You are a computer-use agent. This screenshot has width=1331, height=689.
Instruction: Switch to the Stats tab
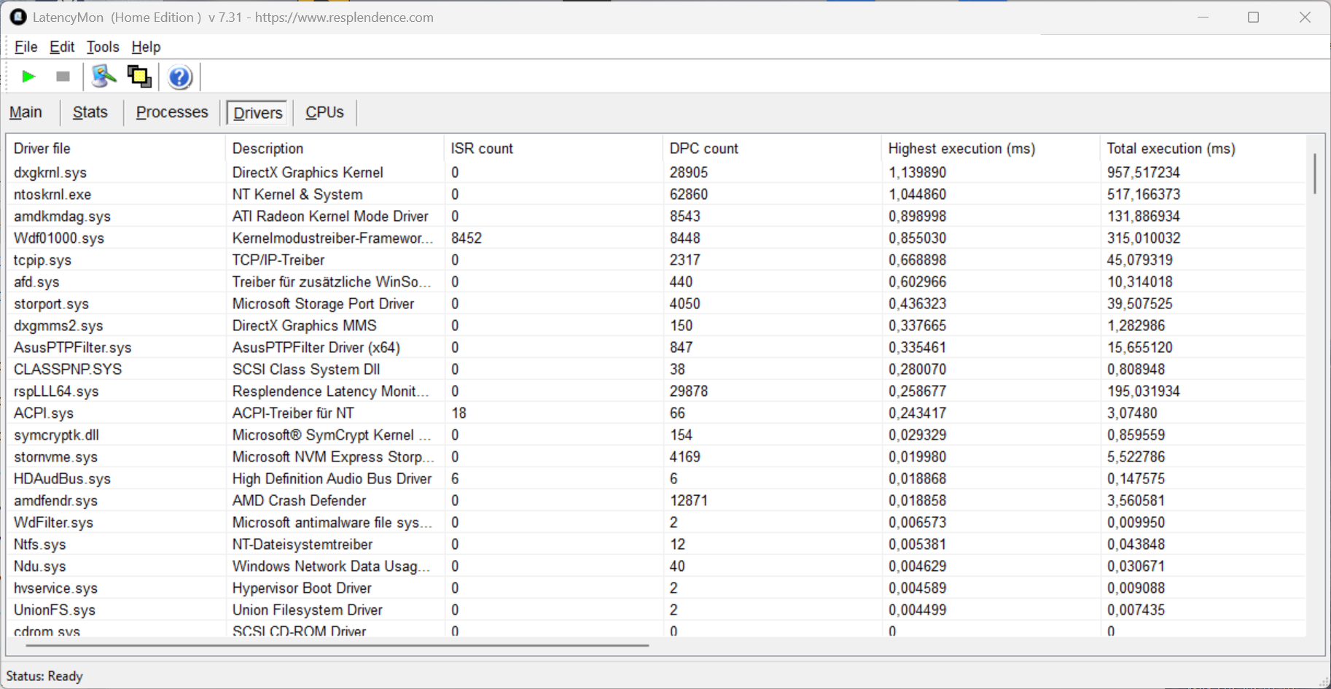[x=90, y=112]
